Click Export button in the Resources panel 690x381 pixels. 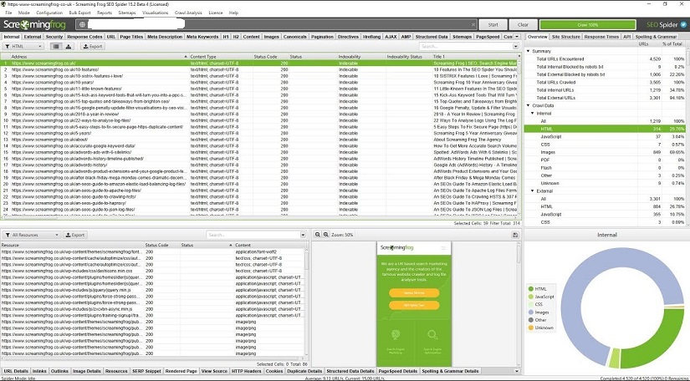pyautogui.click(x=74, y=235)
